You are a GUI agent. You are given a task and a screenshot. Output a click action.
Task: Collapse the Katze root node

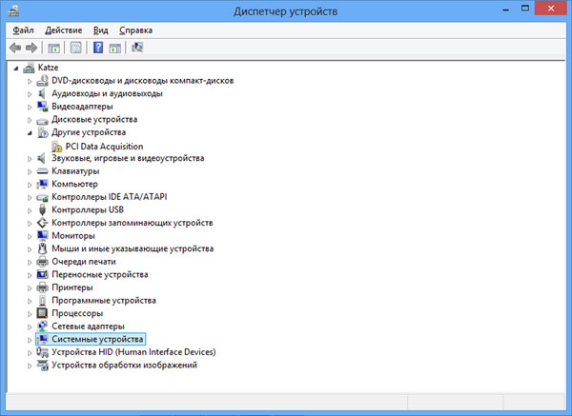point(17,69)
